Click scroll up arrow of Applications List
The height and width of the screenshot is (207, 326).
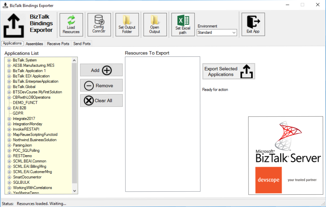[75, 60]
